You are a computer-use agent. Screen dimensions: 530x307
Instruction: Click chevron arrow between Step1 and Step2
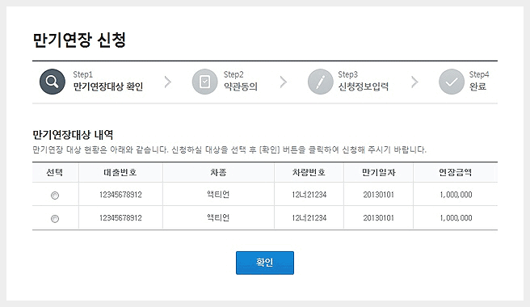click(x=168, y=82)
